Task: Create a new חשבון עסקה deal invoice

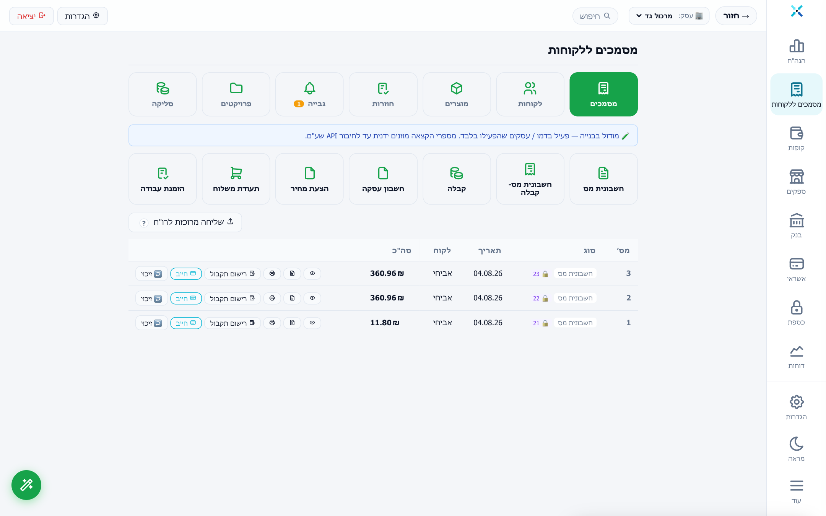Action: [x=383, y=179]
